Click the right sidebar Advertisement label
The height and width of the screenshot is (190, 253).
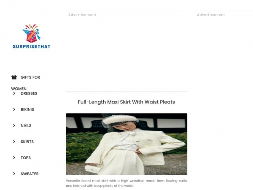point(211,15)
